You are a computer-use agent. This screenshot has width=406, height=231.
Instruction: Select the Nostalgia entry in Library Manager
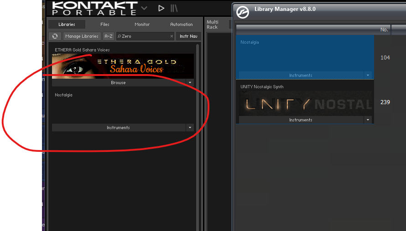pyautogui.click(x=305, y=57)
